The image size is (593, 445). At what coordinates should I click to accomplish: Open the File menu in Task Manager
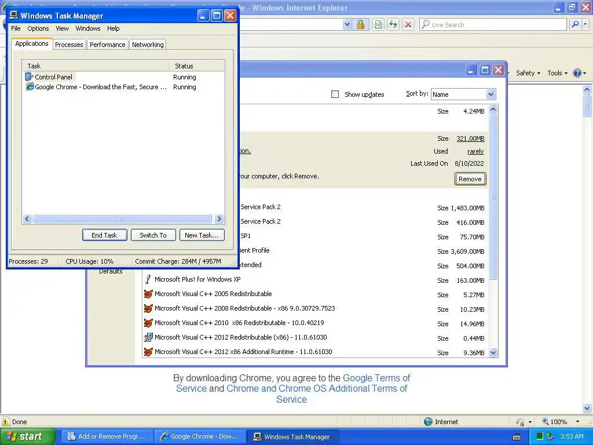tap(16, 28)
